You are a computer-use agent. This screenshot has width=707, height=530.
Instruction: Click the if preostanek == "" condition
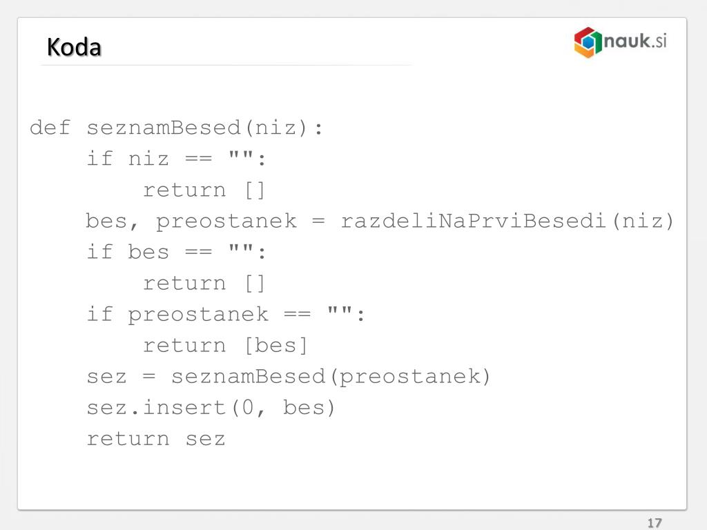coord(226,315)
